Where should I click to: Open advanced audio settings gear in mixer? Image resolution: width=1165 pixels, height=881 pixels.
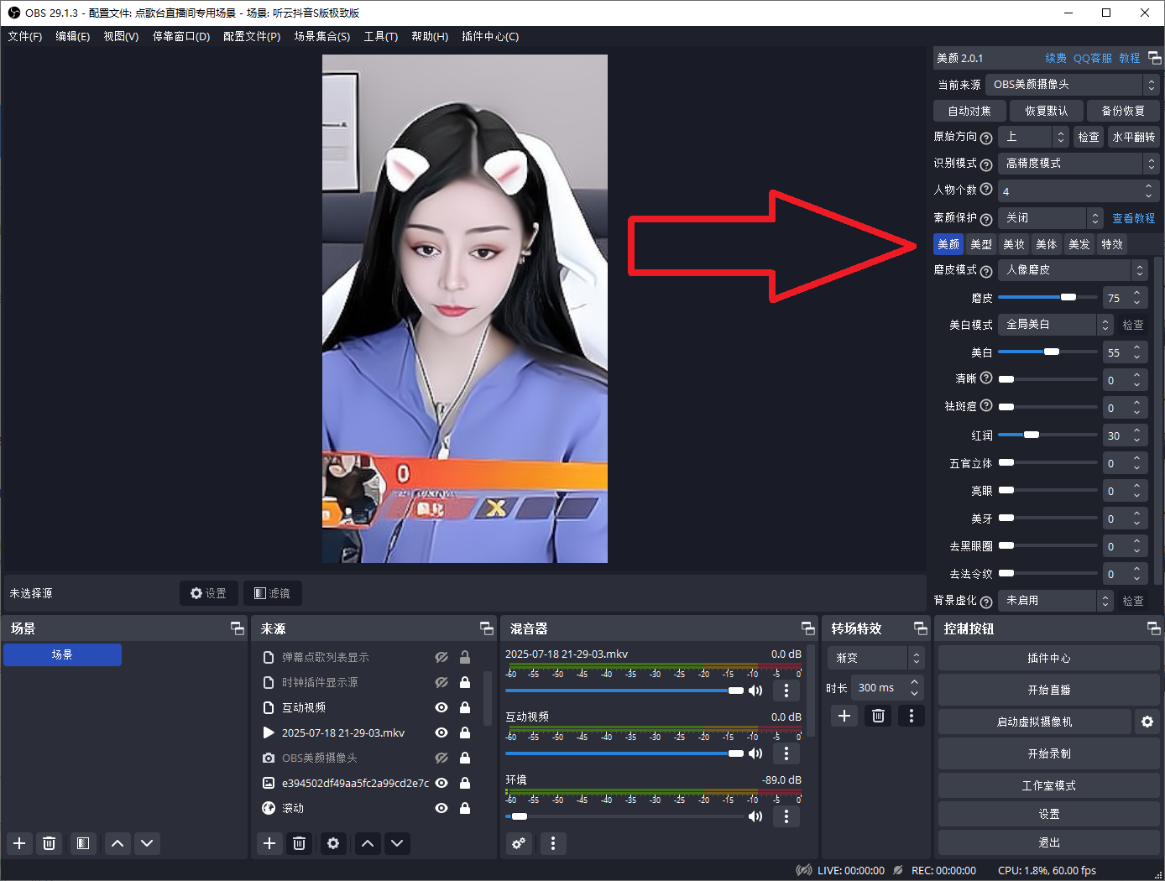click(x=518, y=843)
